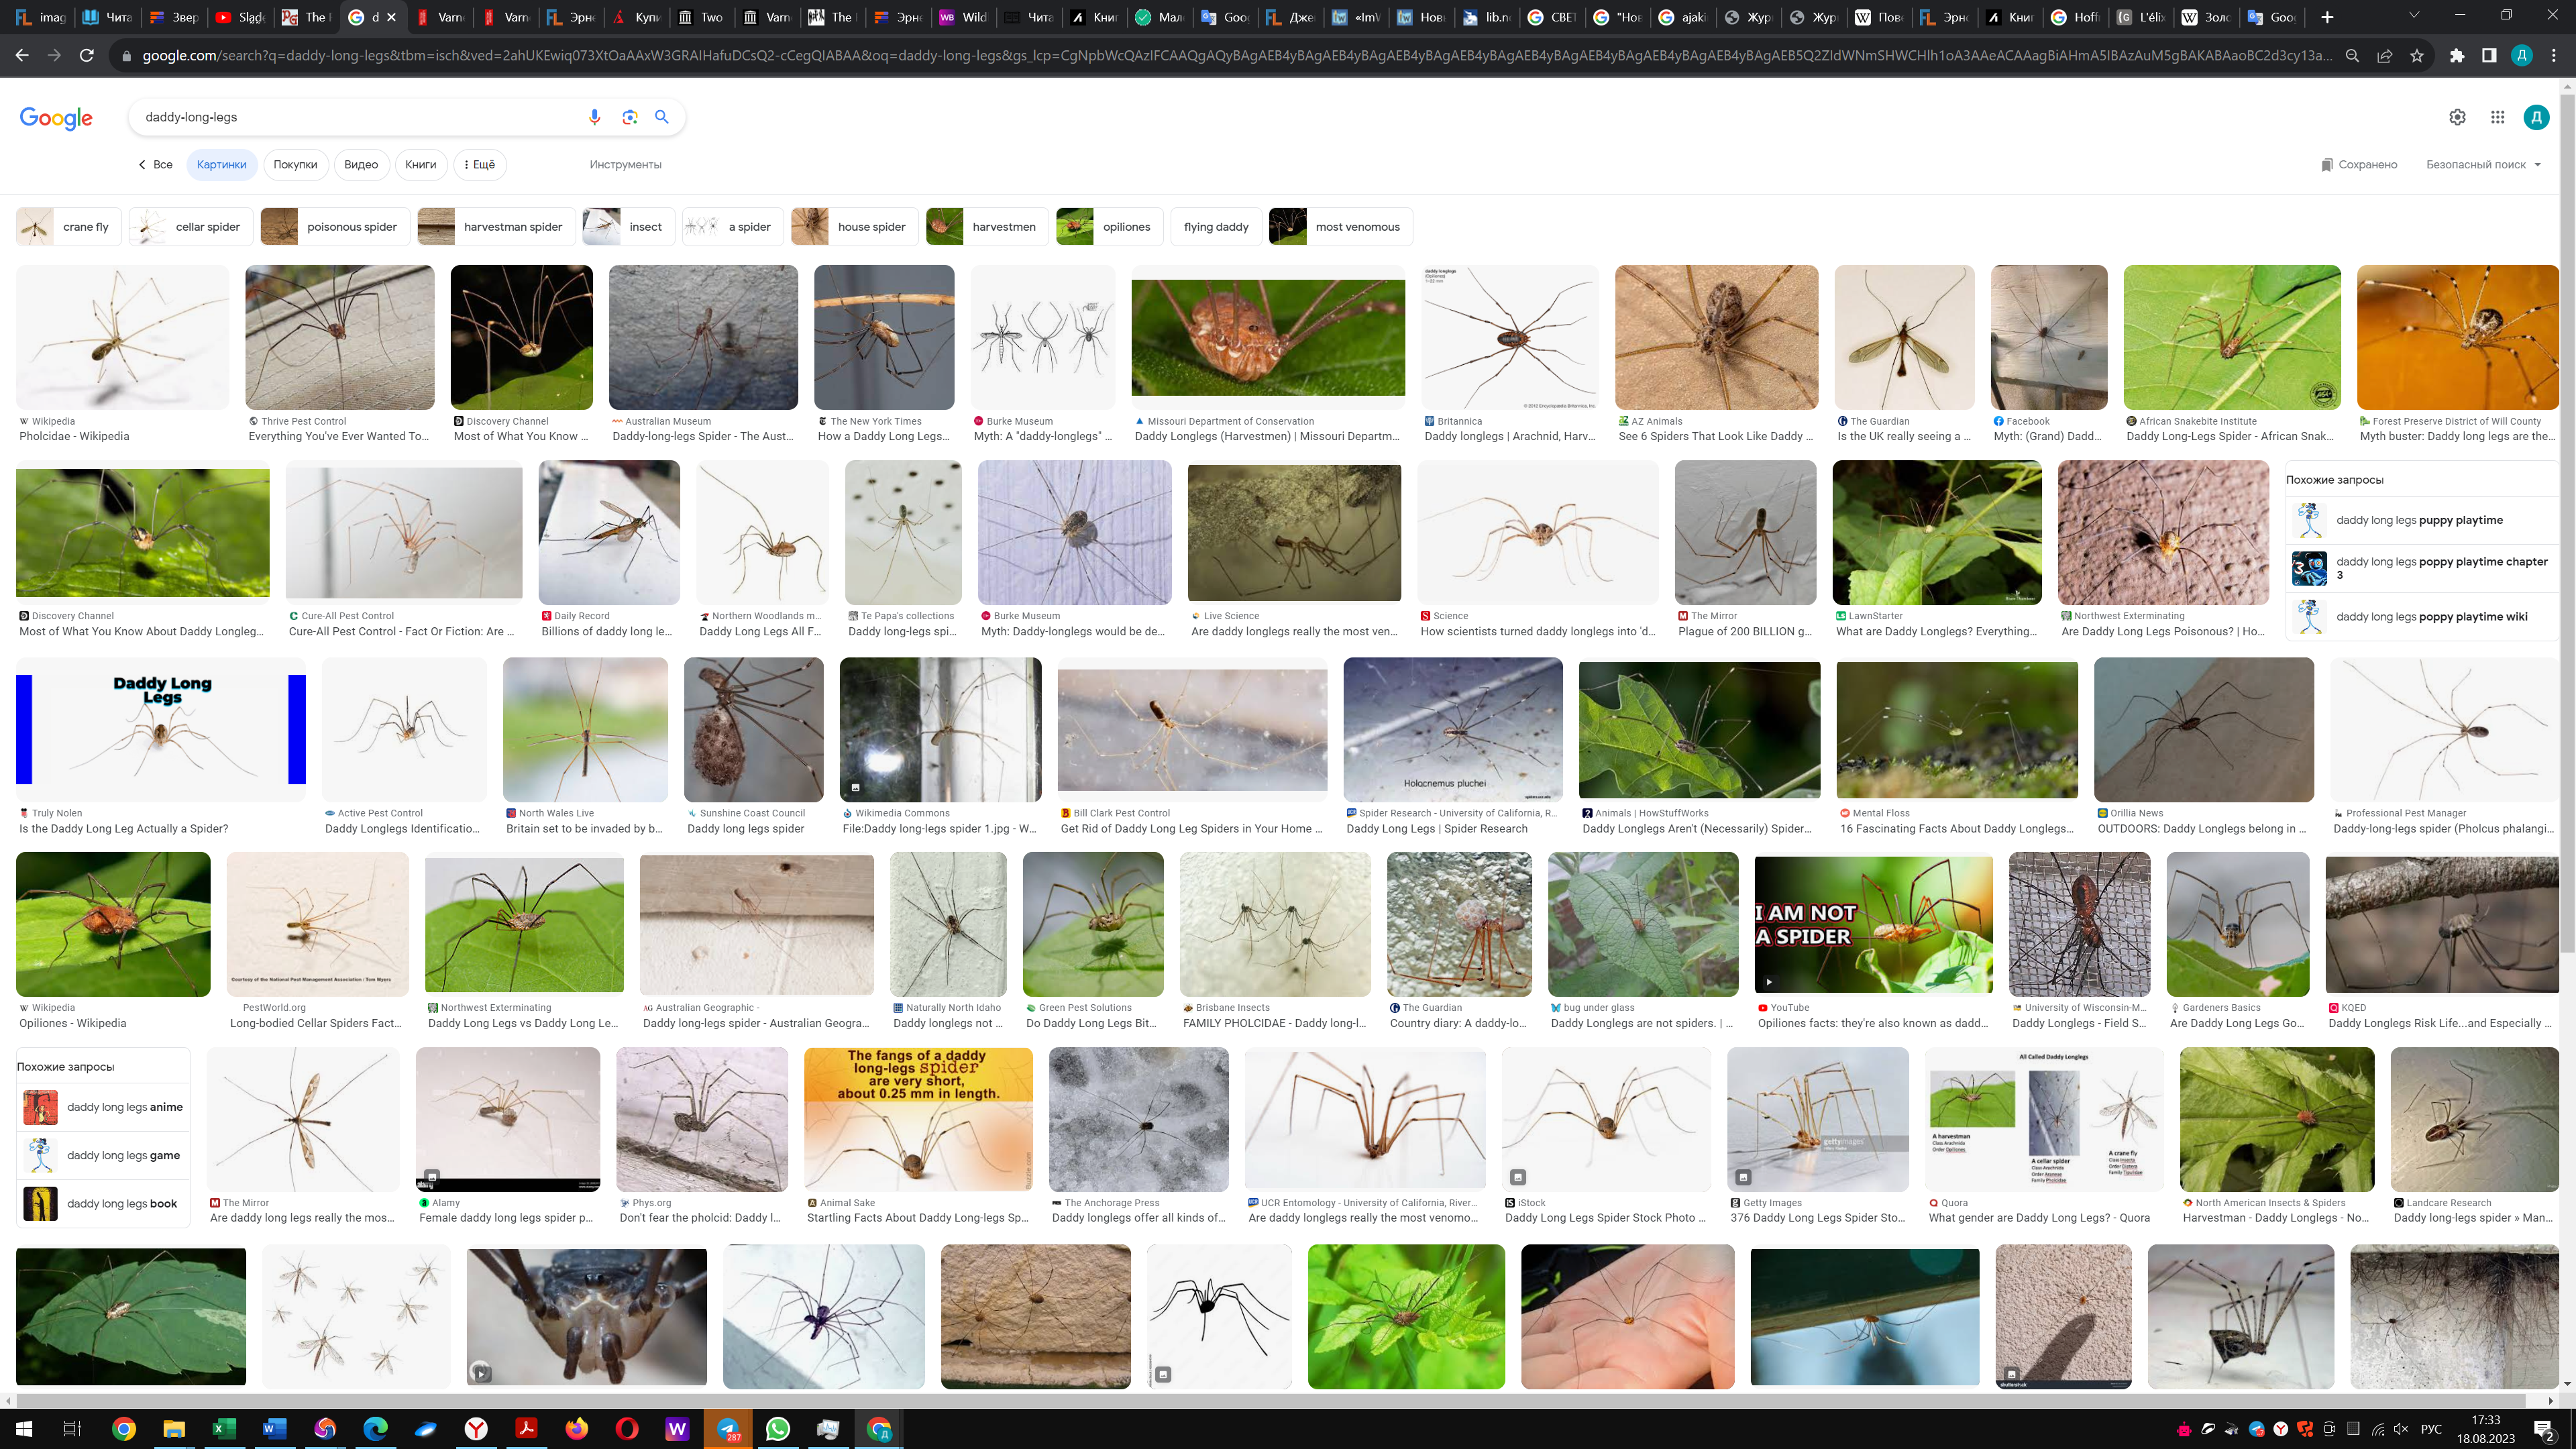Go back in browser history
2576x1449 pixels.
point(22,55)
